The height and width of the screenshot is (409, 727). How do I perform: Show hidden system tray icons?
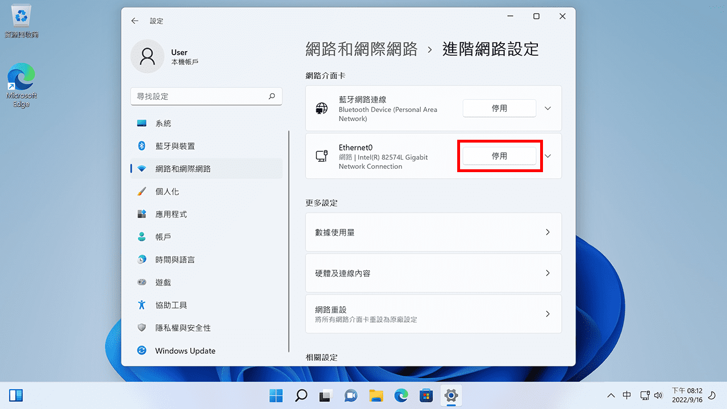(x=611, y=395)
